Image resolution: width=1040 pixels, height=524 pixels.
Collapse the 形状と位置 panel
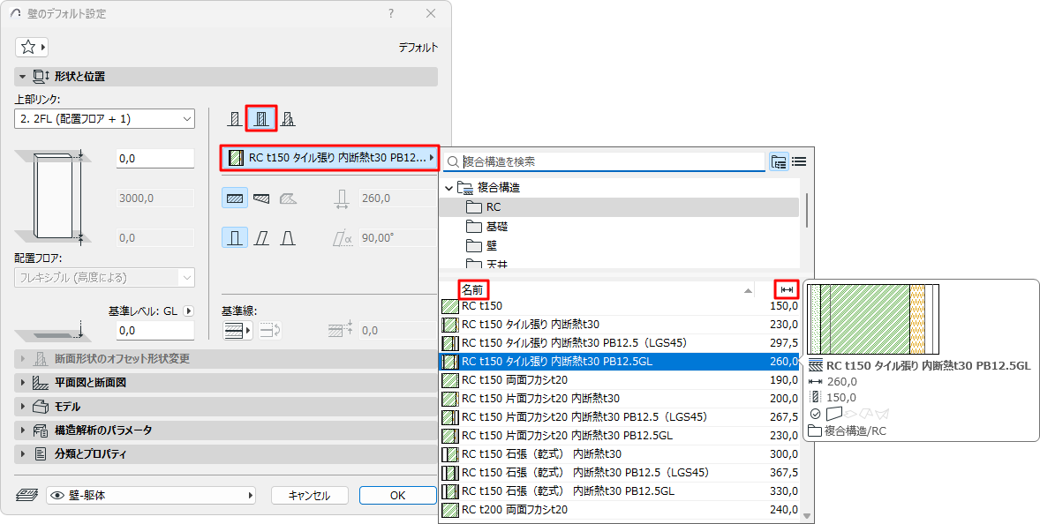click(225, 76)
